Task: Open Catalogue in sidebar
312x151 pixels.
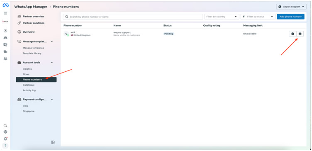Action: (29, 85)
